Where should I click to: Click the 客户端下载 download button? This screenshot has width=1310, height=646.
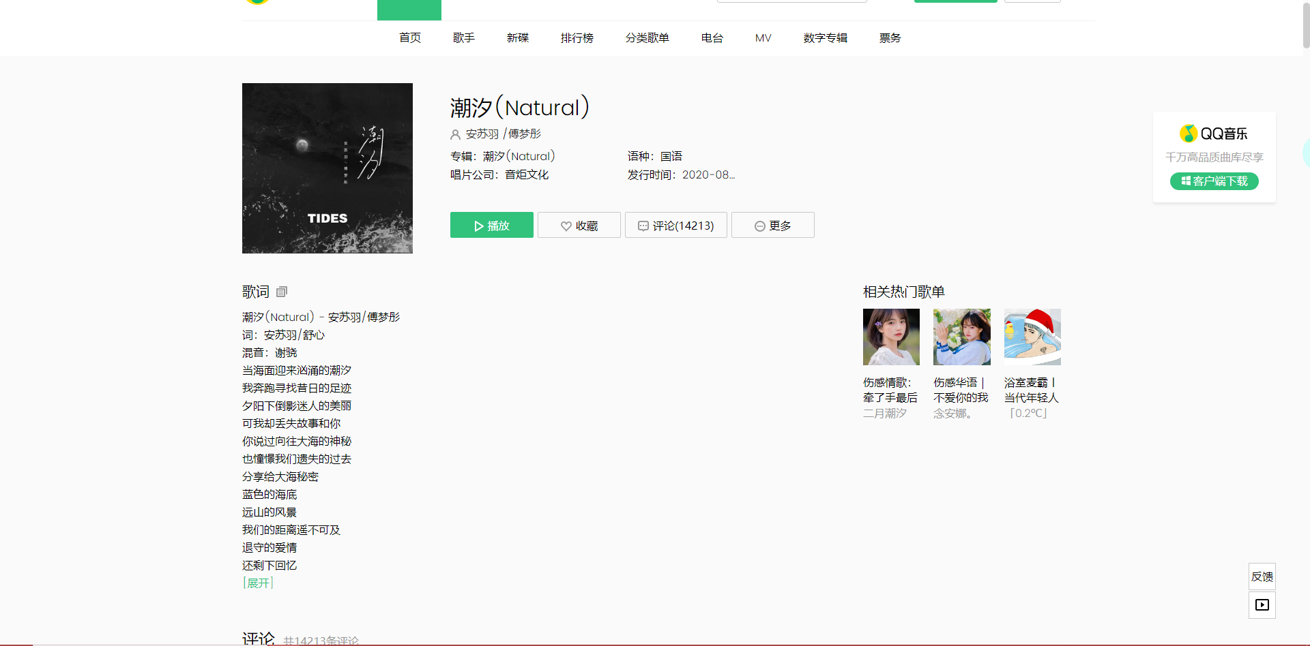(1214, 181)
